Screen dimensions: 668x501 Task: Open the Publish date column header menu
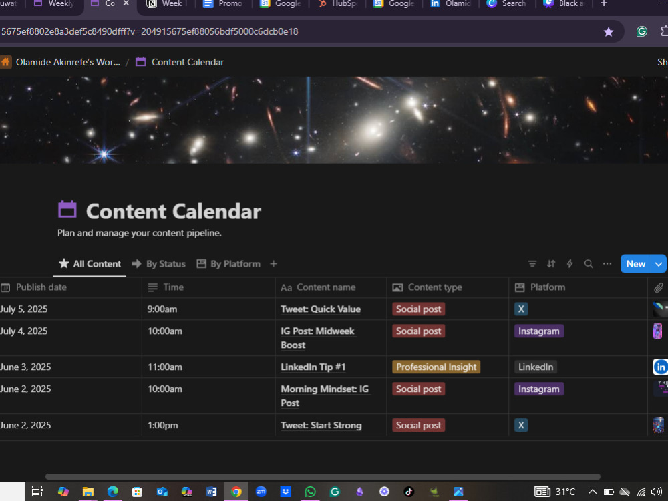point(71,287)
